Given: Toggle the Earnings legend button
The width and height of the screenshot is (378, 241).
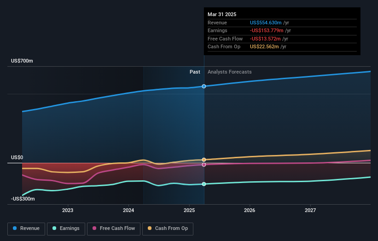Looking at the screenshot, I should click(66, 229).
